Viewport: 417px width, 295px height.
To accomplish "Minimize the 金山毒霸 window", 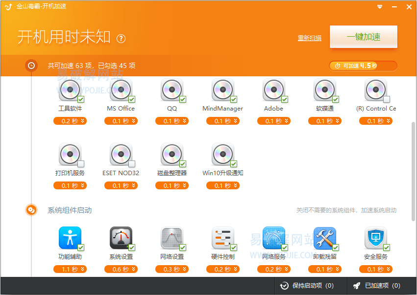I will [x=394, y=7].
